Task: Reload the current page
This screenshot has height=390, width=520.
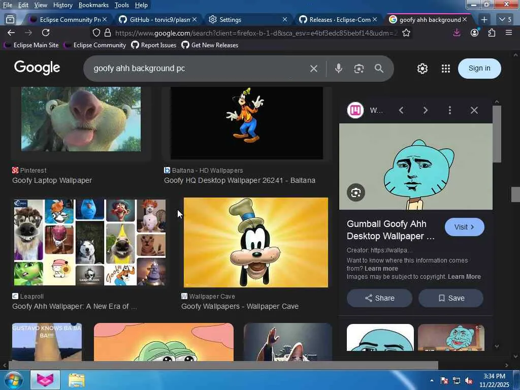Action: coord(46,32)
